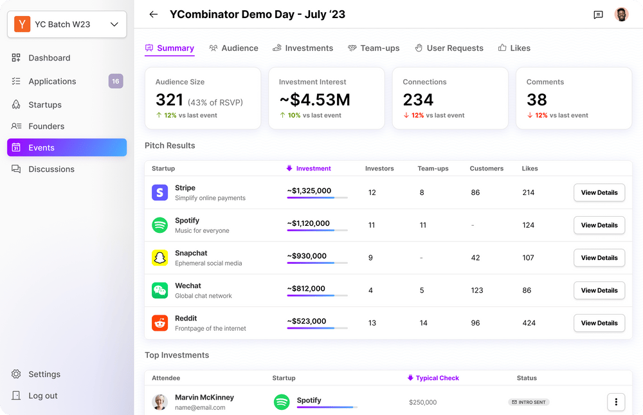Click the Founders people icon
The height and width of the screenshot is (415, 643).
16,126
